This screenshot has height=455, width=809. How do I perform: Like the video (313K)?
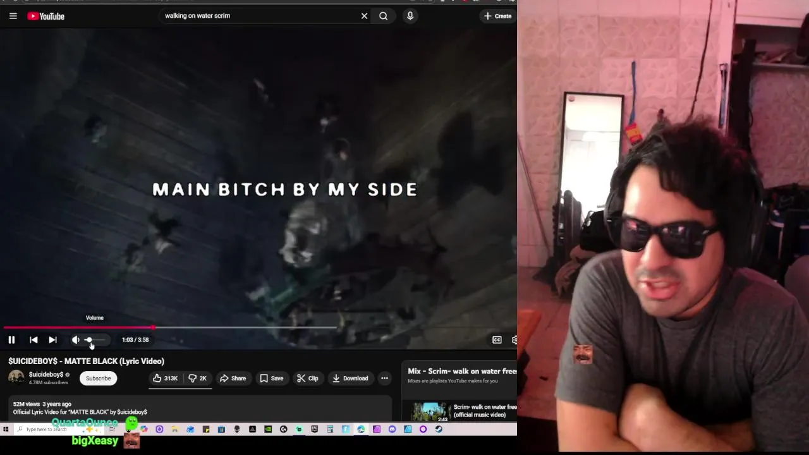click(x=166, y=378)
